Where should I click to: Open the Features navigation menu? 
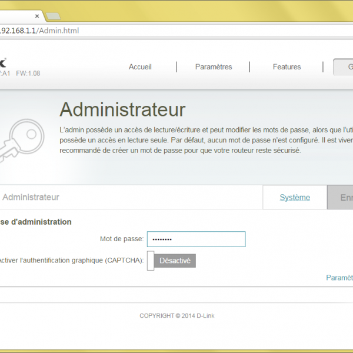coord(287,67)
